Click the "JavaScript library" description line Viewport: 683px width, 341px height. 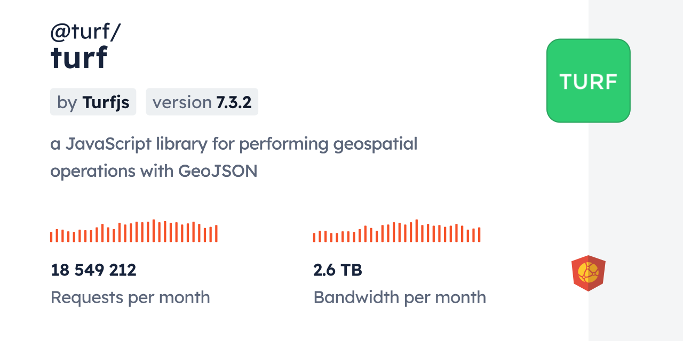pos(234,144)
